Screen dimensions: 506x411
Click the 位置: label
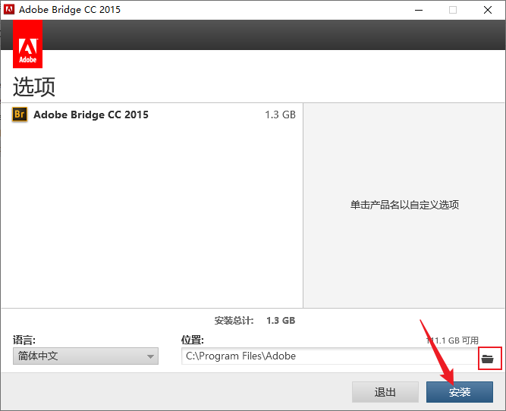[x=193, y=340]
